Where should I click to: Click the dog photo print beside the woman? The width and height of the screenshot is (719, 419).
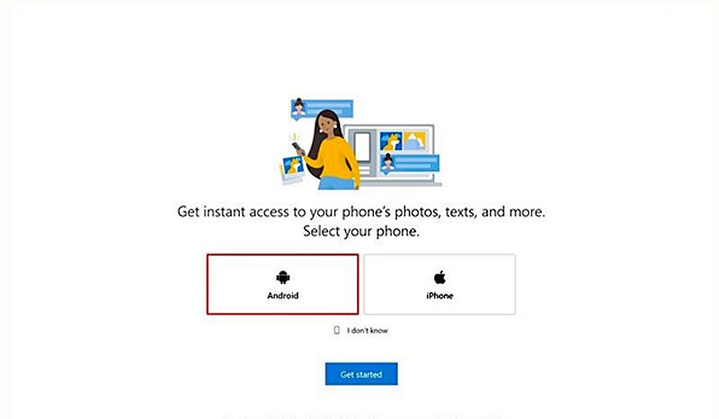[292, 169]
